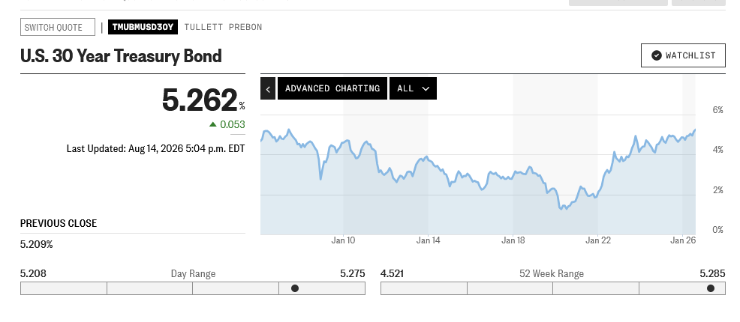Collapse the chart with the left chevron
Screen dimensions: 740x322
[x=268, y=88]
